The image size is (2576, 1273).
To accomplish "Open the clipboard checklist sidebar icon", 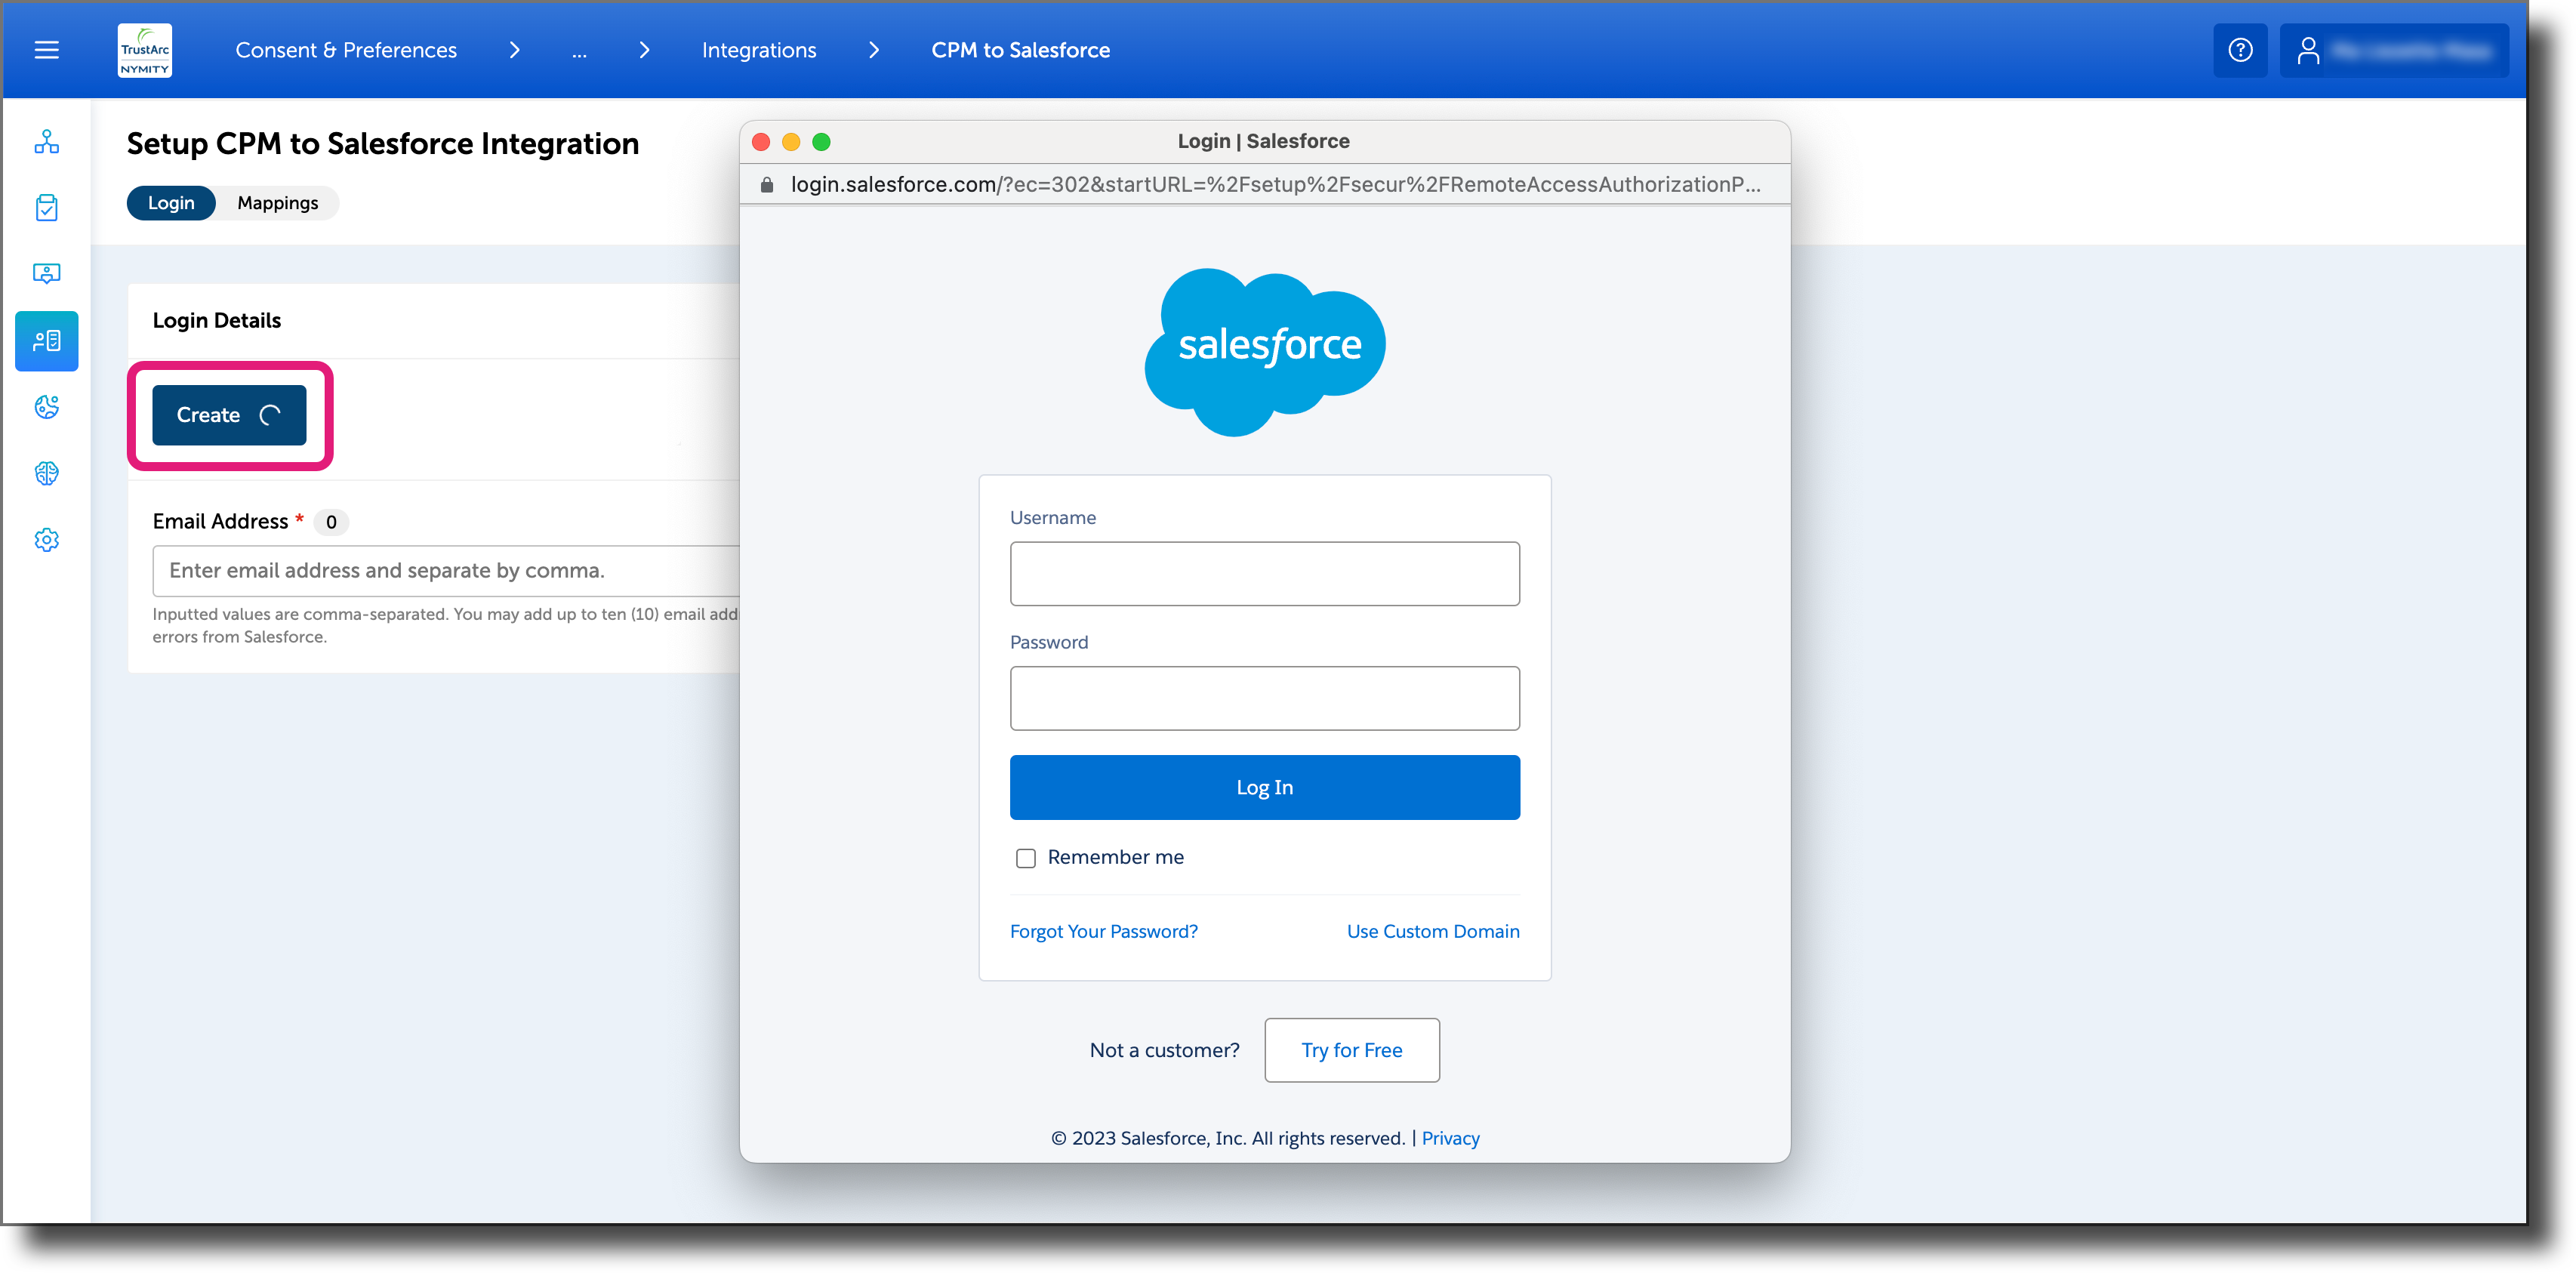I will pos(46,207).
